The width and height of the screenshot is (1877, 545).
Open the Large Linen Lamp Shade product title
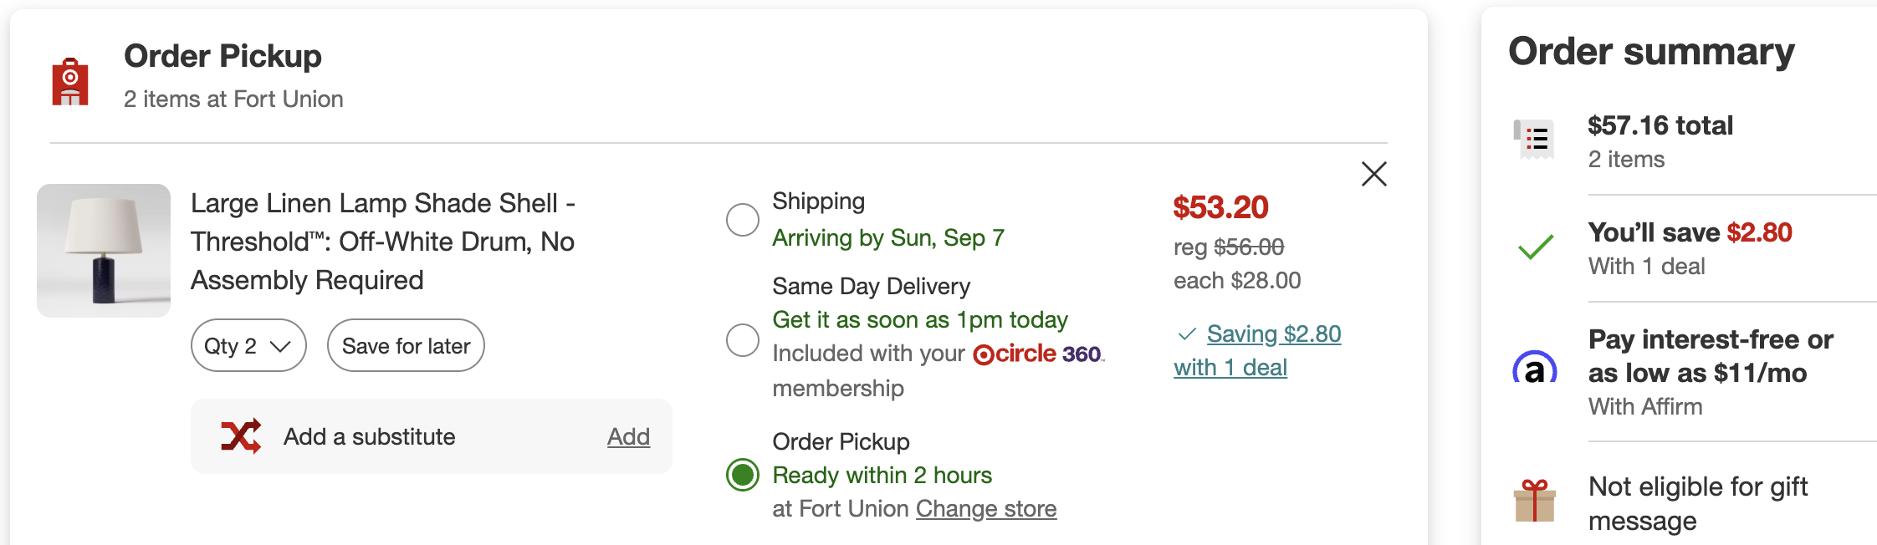[383, 241]
